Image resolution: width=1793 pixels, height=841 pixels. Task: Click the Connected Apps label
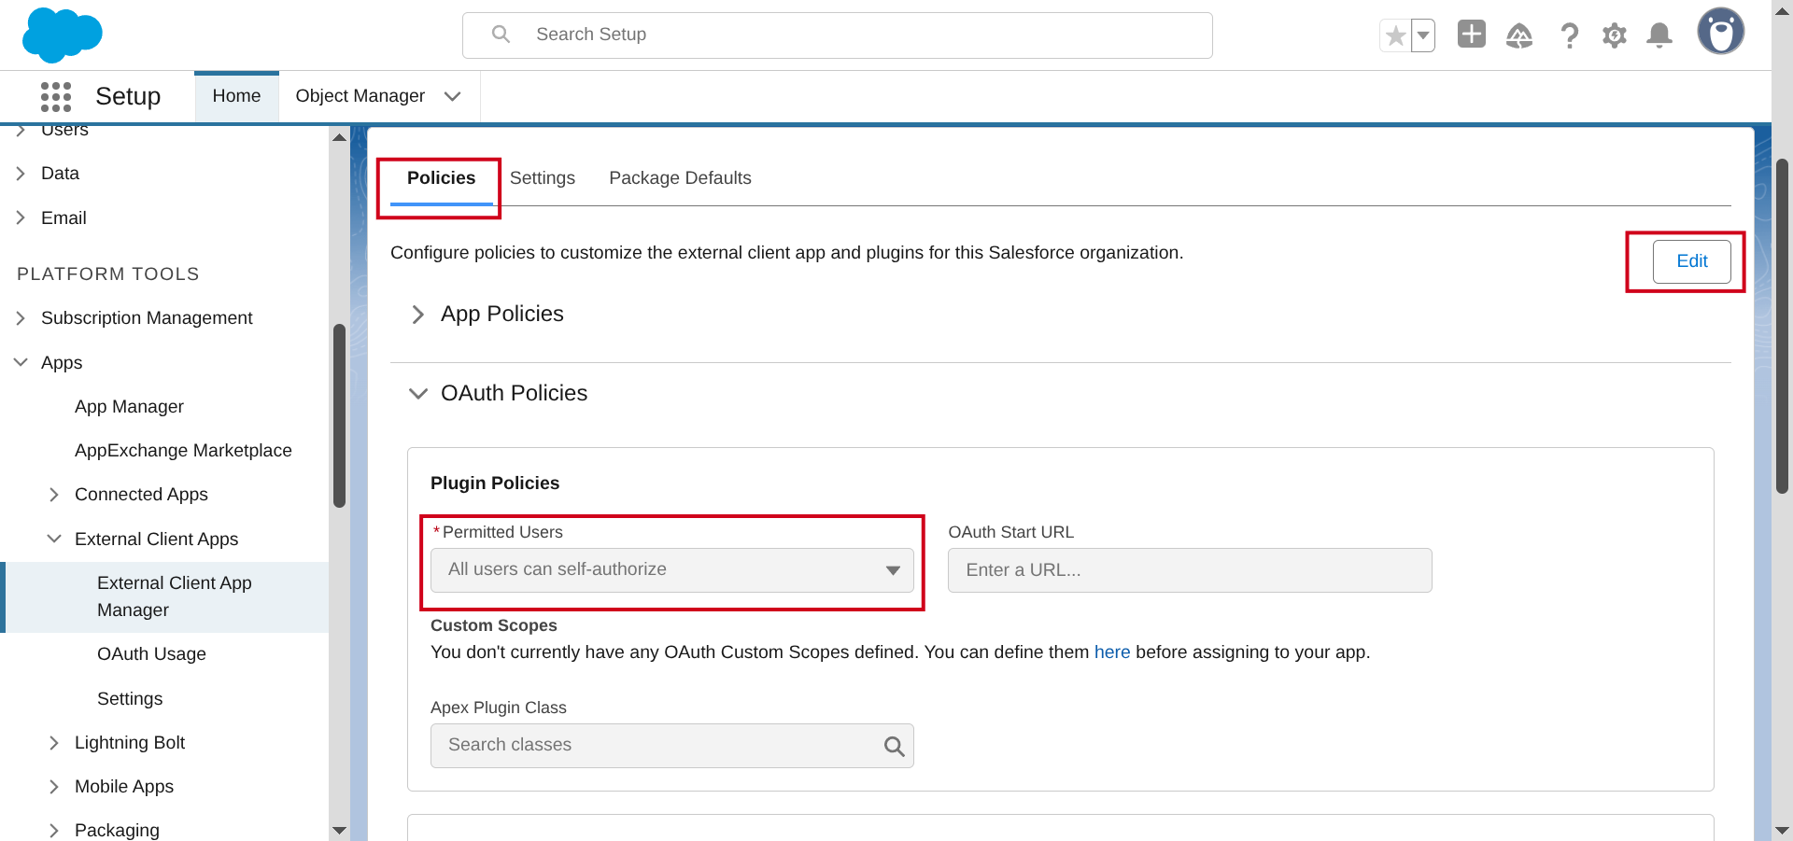coord(141,495)
